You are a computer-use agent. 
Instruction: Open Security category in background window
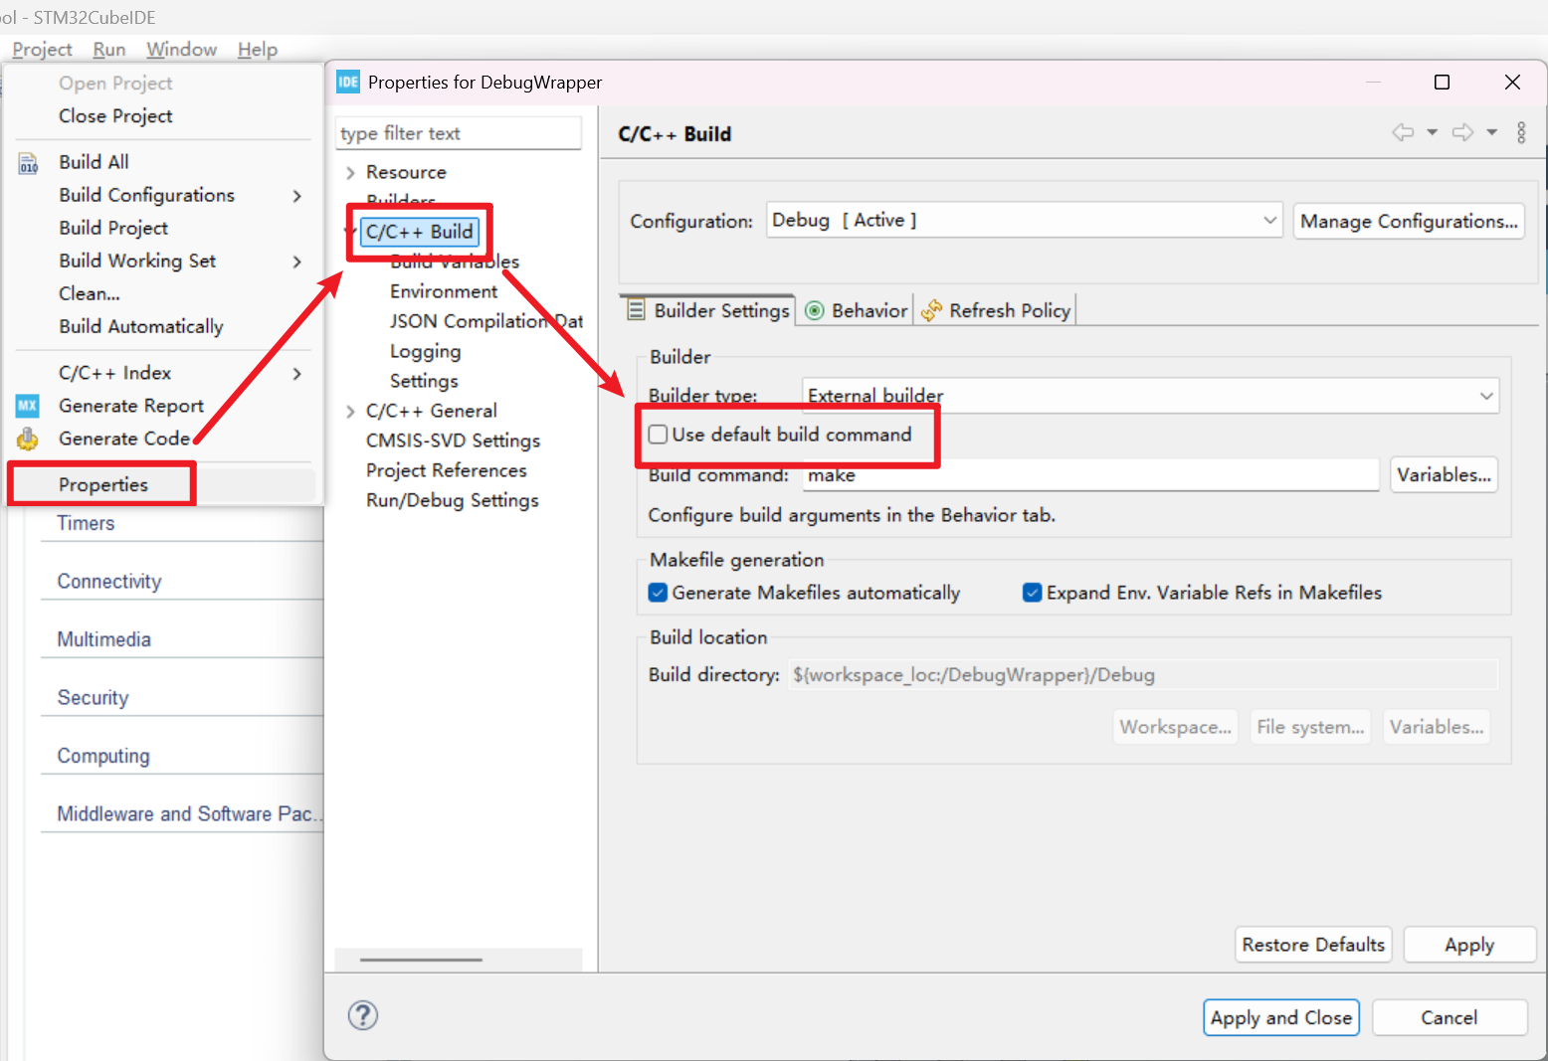(93, 698)
